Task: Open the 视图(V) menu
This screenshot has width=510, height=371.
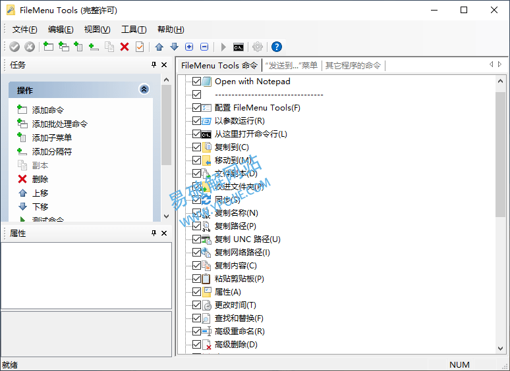Action: click(98, 30)
